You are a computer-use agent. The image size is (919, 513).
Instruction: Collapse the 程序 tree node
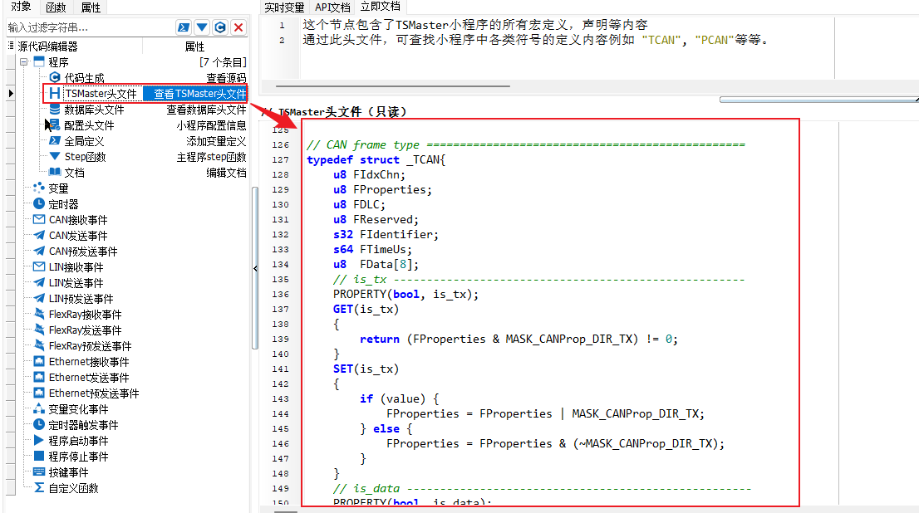coord(23,61)
